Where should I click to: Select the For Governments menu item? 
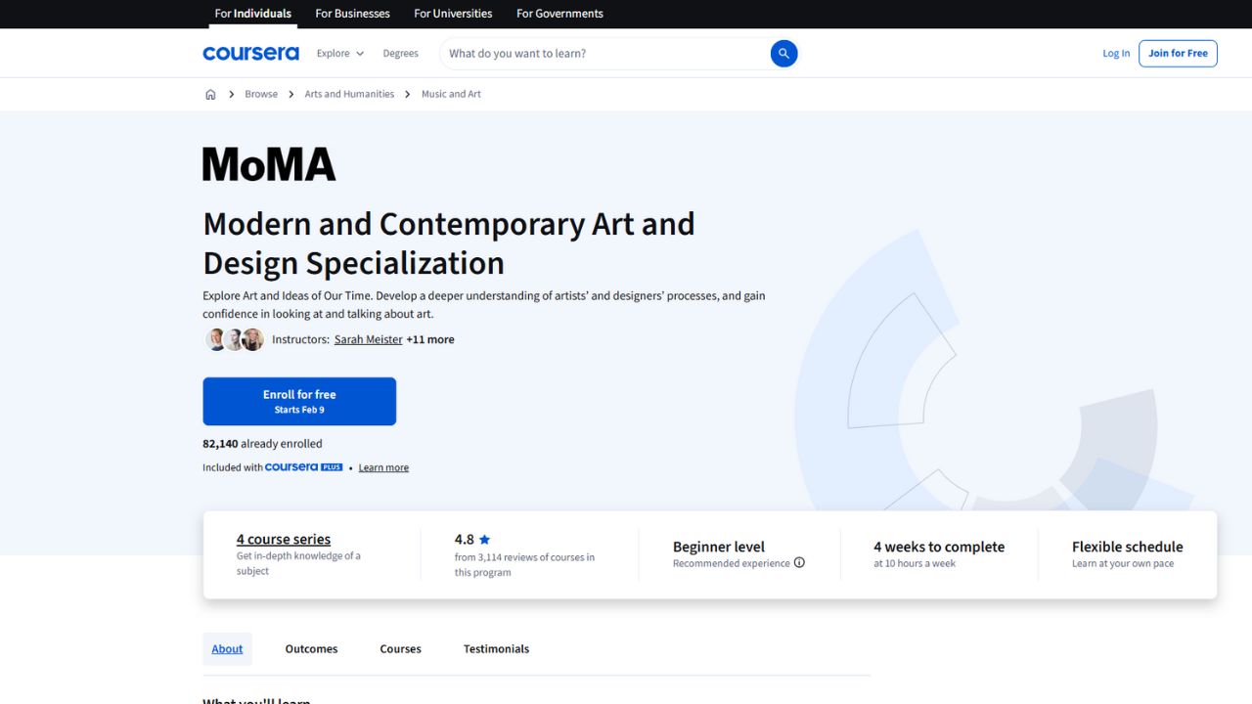click(x=559, y=14)
